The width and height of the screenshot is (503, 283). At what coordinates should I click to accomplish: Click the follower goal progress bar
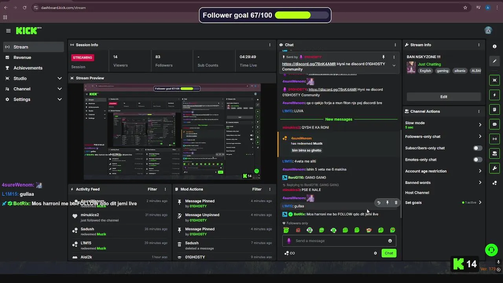coord(302,15)
